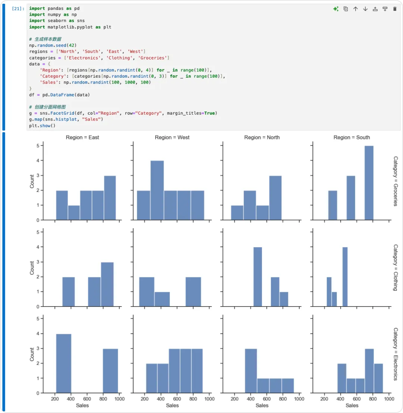Click 'Sales' axis label under East column
The image size is (403, 413).
pyautogui.click(x=82, y=406)
